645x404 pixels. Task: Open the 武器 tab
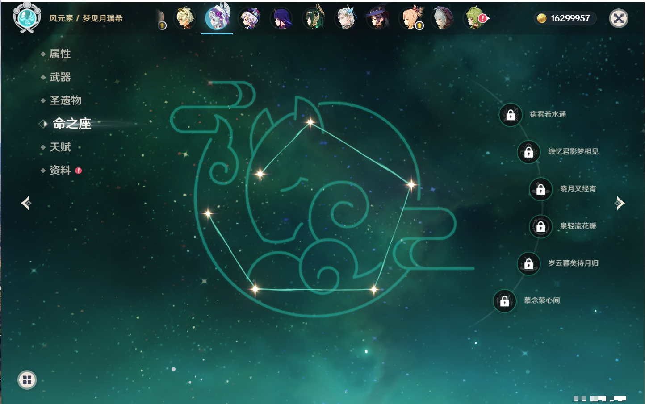tap(60, 77)
